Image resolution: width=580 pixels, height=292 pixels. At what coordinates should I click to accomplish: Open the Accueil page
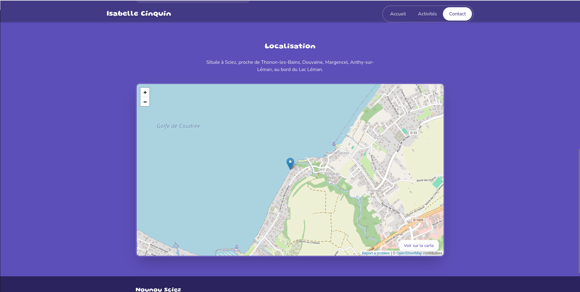click(x=398, y=14)
